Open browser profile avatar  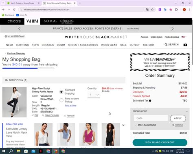(x=184, y=10)
